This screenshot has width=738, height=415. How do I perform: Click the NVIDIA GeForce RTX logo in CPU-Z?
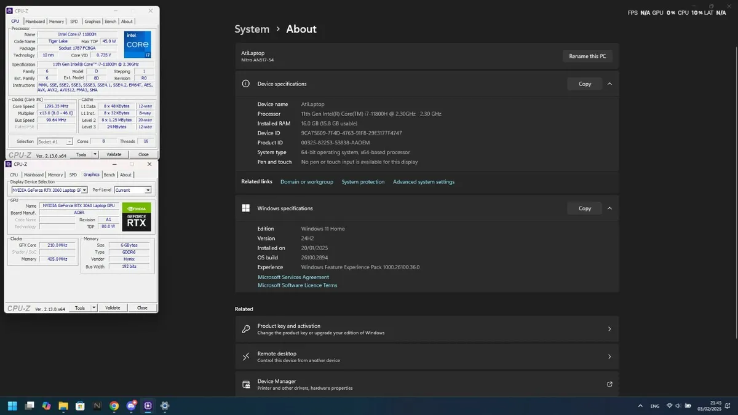click(137, 217)
